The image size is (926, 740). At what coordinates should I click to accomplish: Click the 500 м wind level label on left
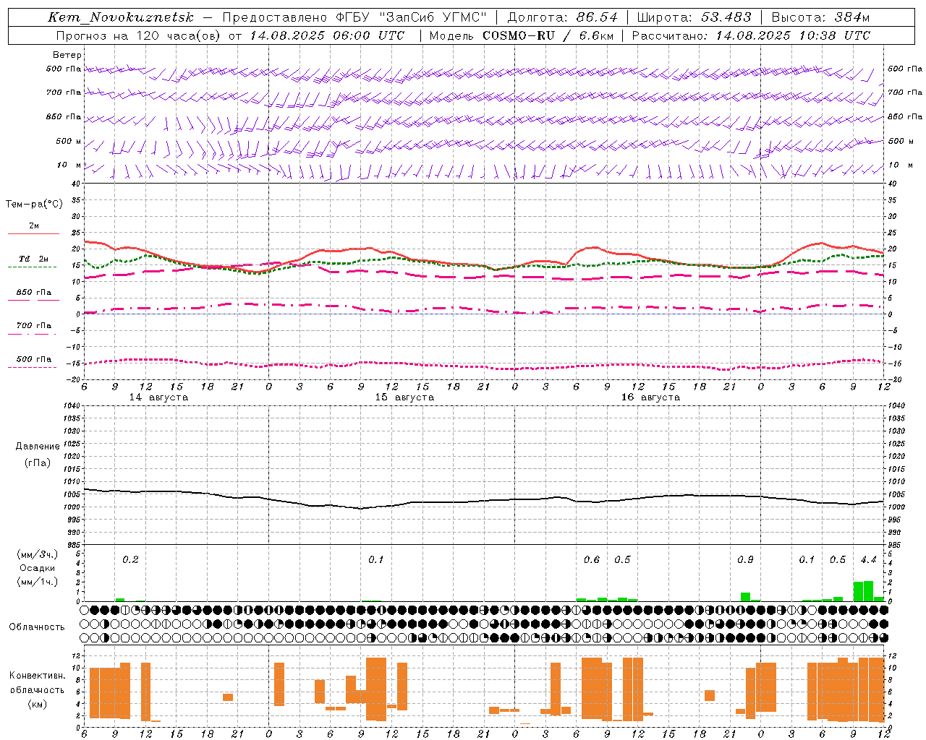point(69,141)
